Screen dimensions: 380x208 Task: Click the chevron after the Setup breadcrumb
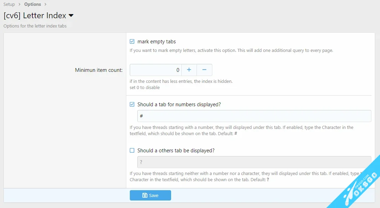pos(20,4)
